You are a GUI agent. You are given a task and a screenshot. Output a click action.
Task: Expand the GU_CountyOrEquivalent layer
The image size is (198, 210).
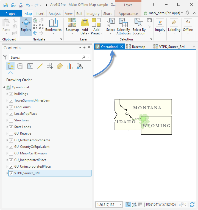[7, 147]
